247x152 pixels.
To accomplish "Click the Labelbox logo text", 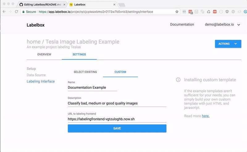I will click(36, 25).
